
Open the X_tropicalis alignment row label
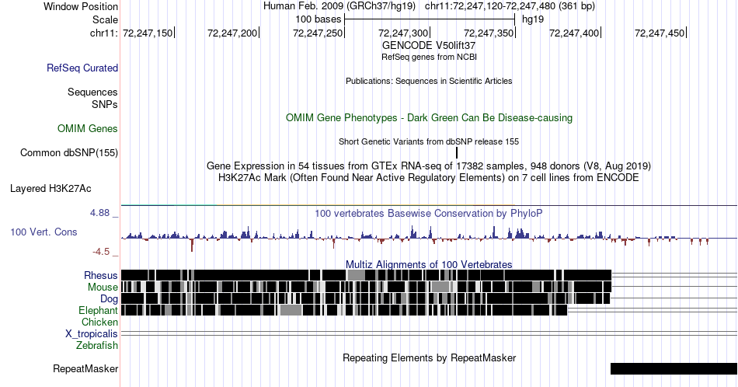click(x=91, y=333)
